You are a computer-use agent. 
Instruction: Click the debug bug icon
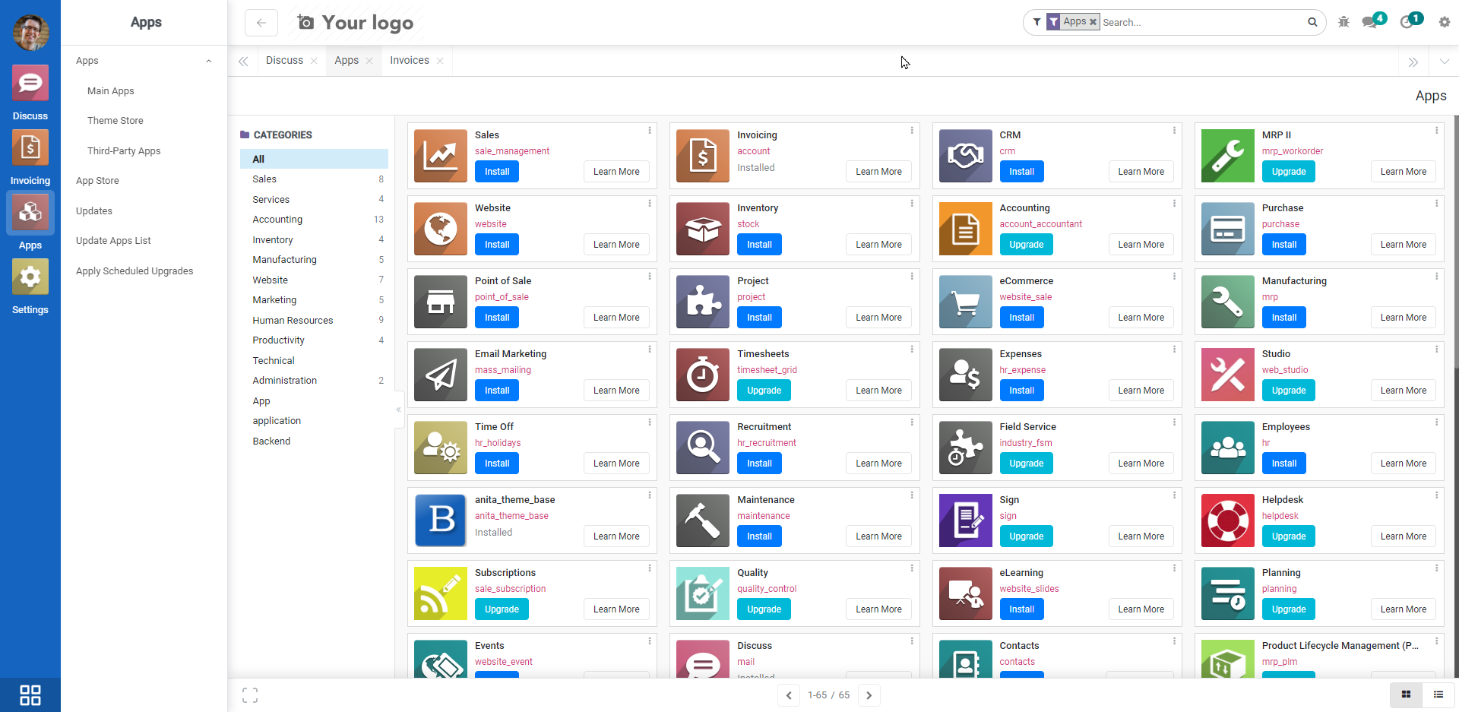[x=1343, y=22]
